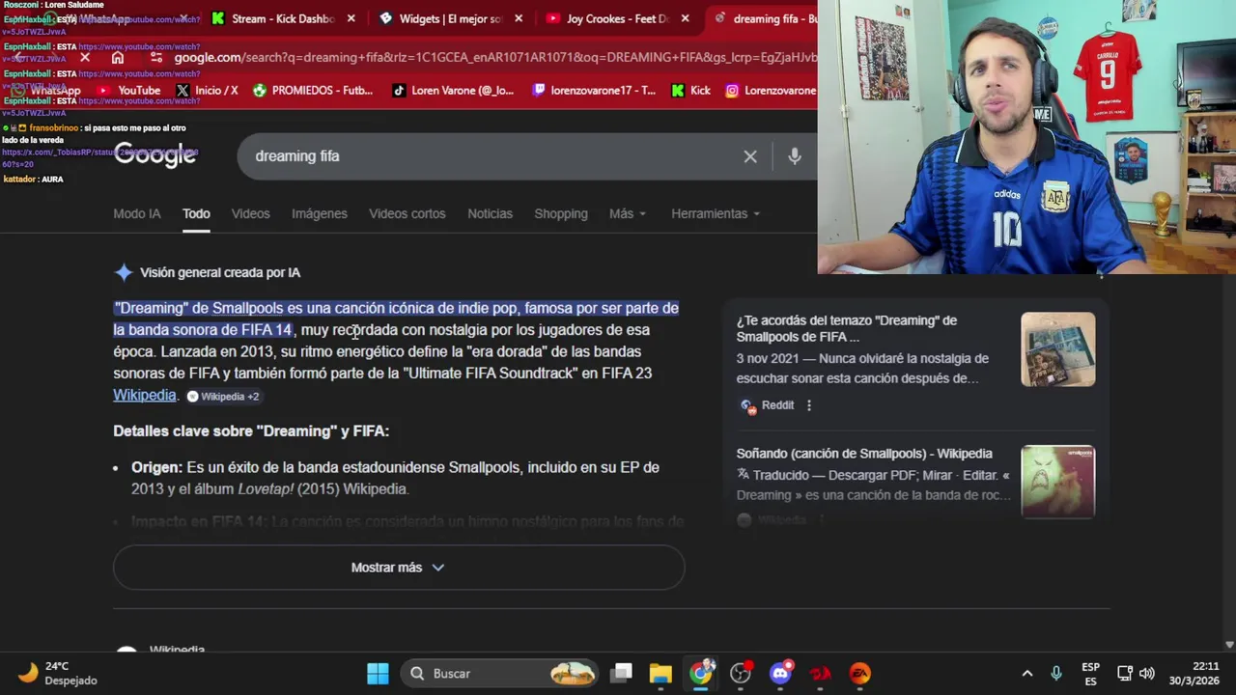Expand the Herramientas dropdown
Screen dimensions: 1236x695
(x=716, y=213)
